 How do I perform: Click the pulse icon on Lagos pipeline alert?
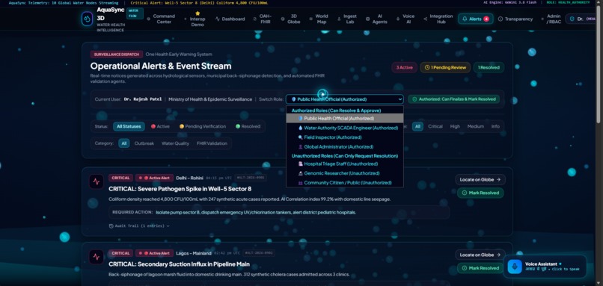(97, 257)
